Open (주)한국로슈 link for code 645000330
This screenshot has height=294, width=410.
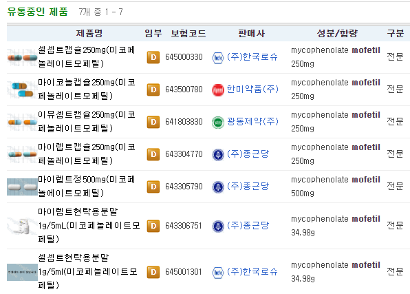pos(252,57)
